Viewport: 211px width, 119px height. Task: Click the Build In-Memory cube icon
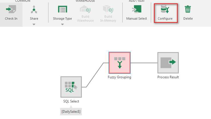click(x=108, y=10)
